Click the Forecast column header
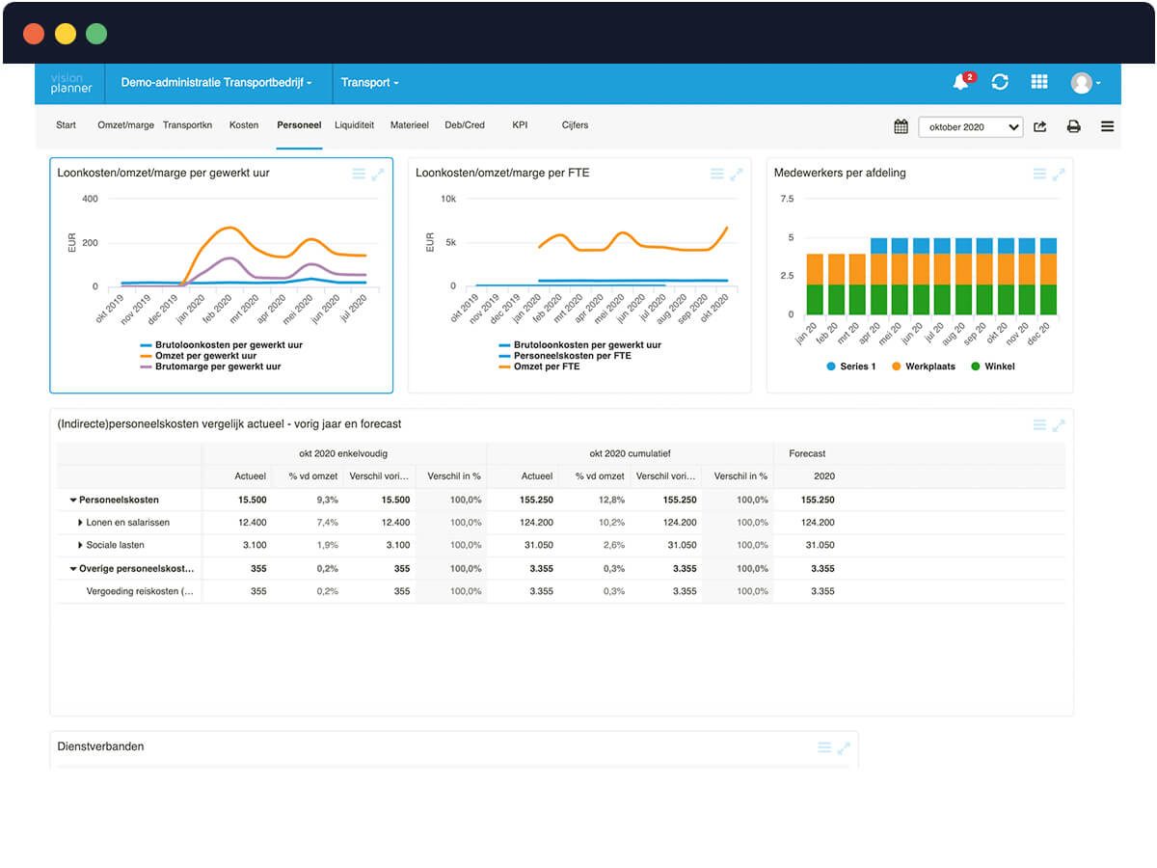Viewport: 1157px width, 868px height. click(x=807, y=453)
